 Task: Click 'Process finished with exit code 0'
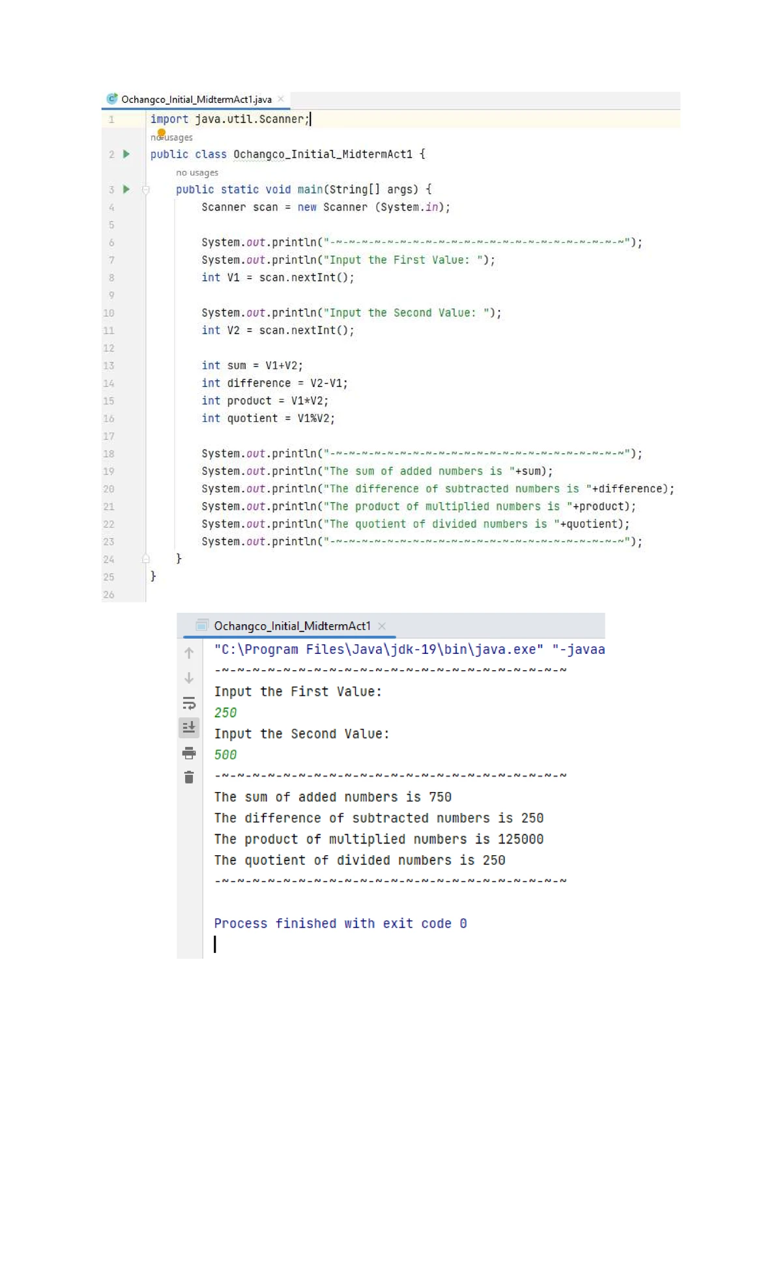point(340,924)
